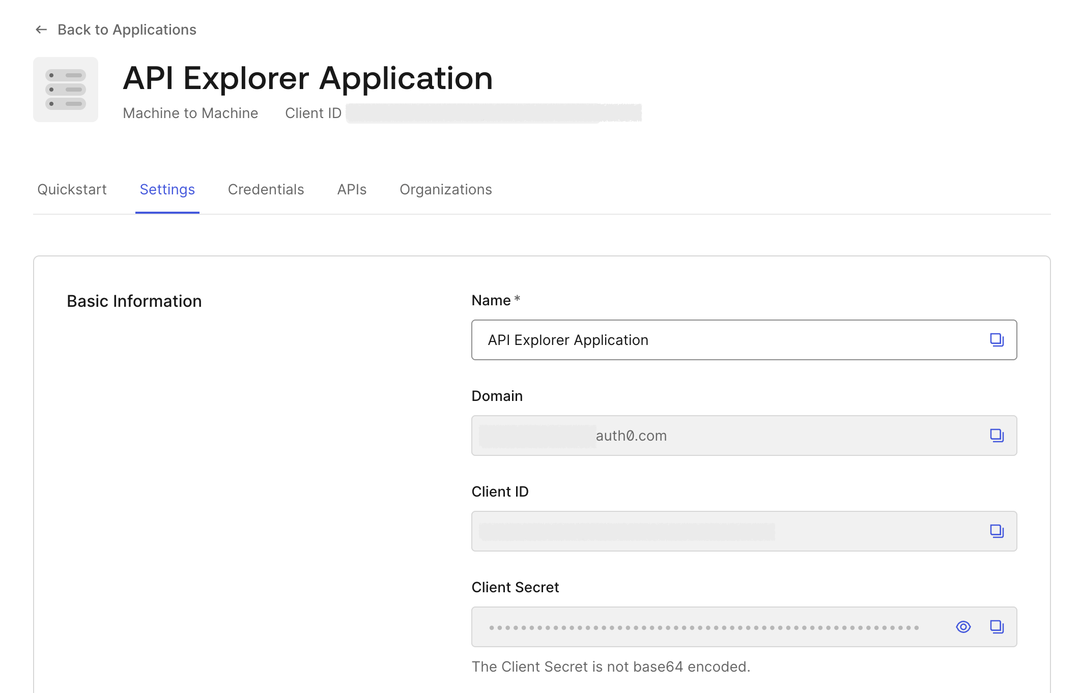The image size is (1080, 693).
Task: Click the 'API Explorer Application' page title
Action: point(308,78)
